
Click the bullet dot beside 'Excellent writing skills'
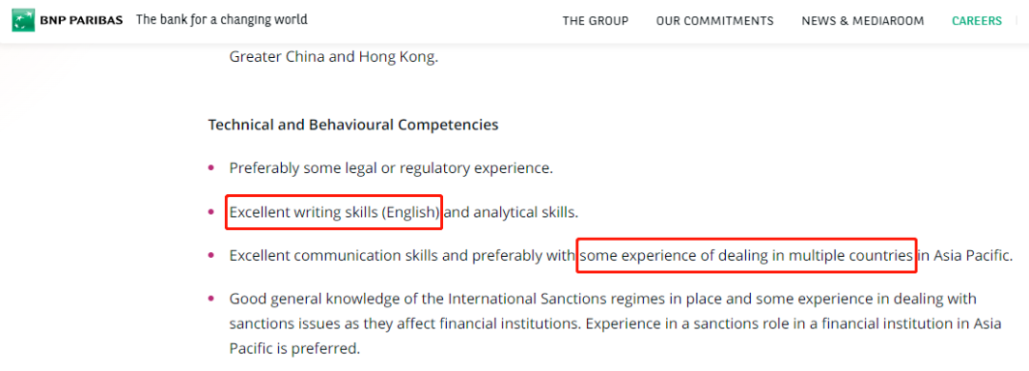coord(212,212)
